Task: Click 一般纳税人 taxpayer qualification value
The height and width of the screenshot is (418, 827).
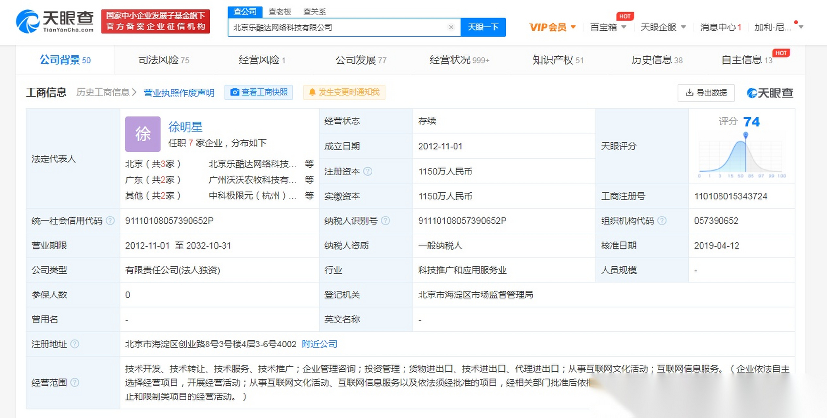Action: tap(440, 246)
